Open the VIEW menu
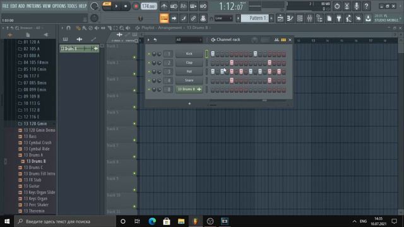The height and width of the screenshot is (227, 404). tap(47, 6)
